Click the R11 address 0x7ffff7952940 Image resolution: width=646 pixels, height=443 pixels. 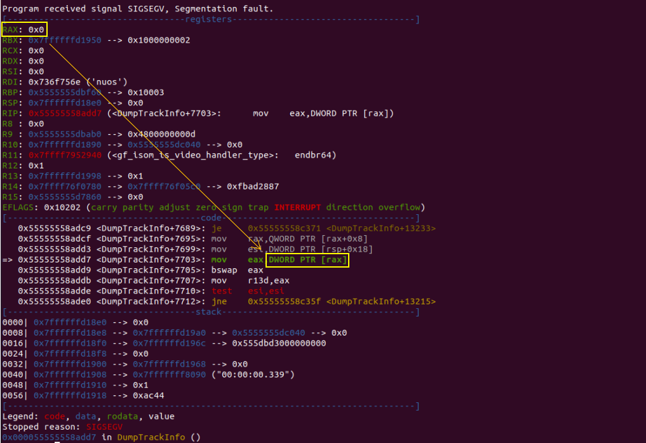tap(65, 155)
